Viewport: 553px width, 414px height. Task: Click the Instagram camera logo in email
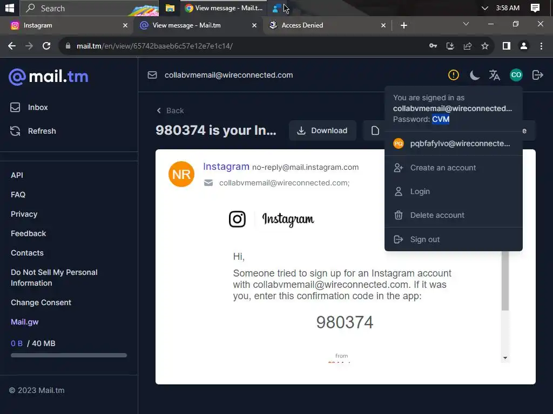(237, 219)
